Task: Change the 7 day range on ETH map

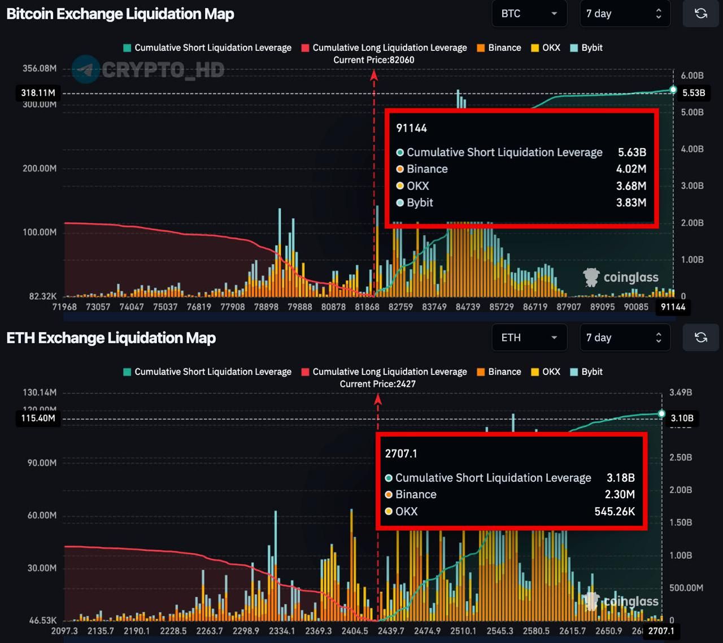Action: tap(625, 338)
